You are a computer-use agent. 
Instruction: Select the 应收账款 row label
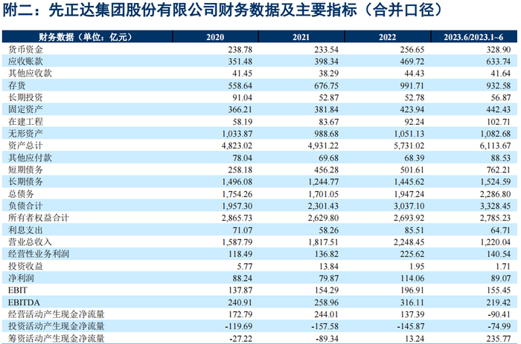(x=25, y=62)
